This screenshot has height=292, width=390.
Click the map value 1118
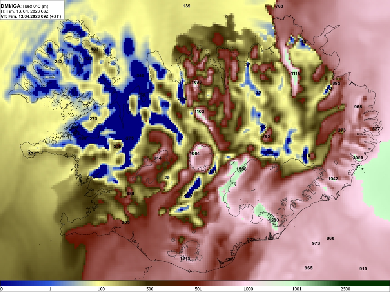pos(296,73)
